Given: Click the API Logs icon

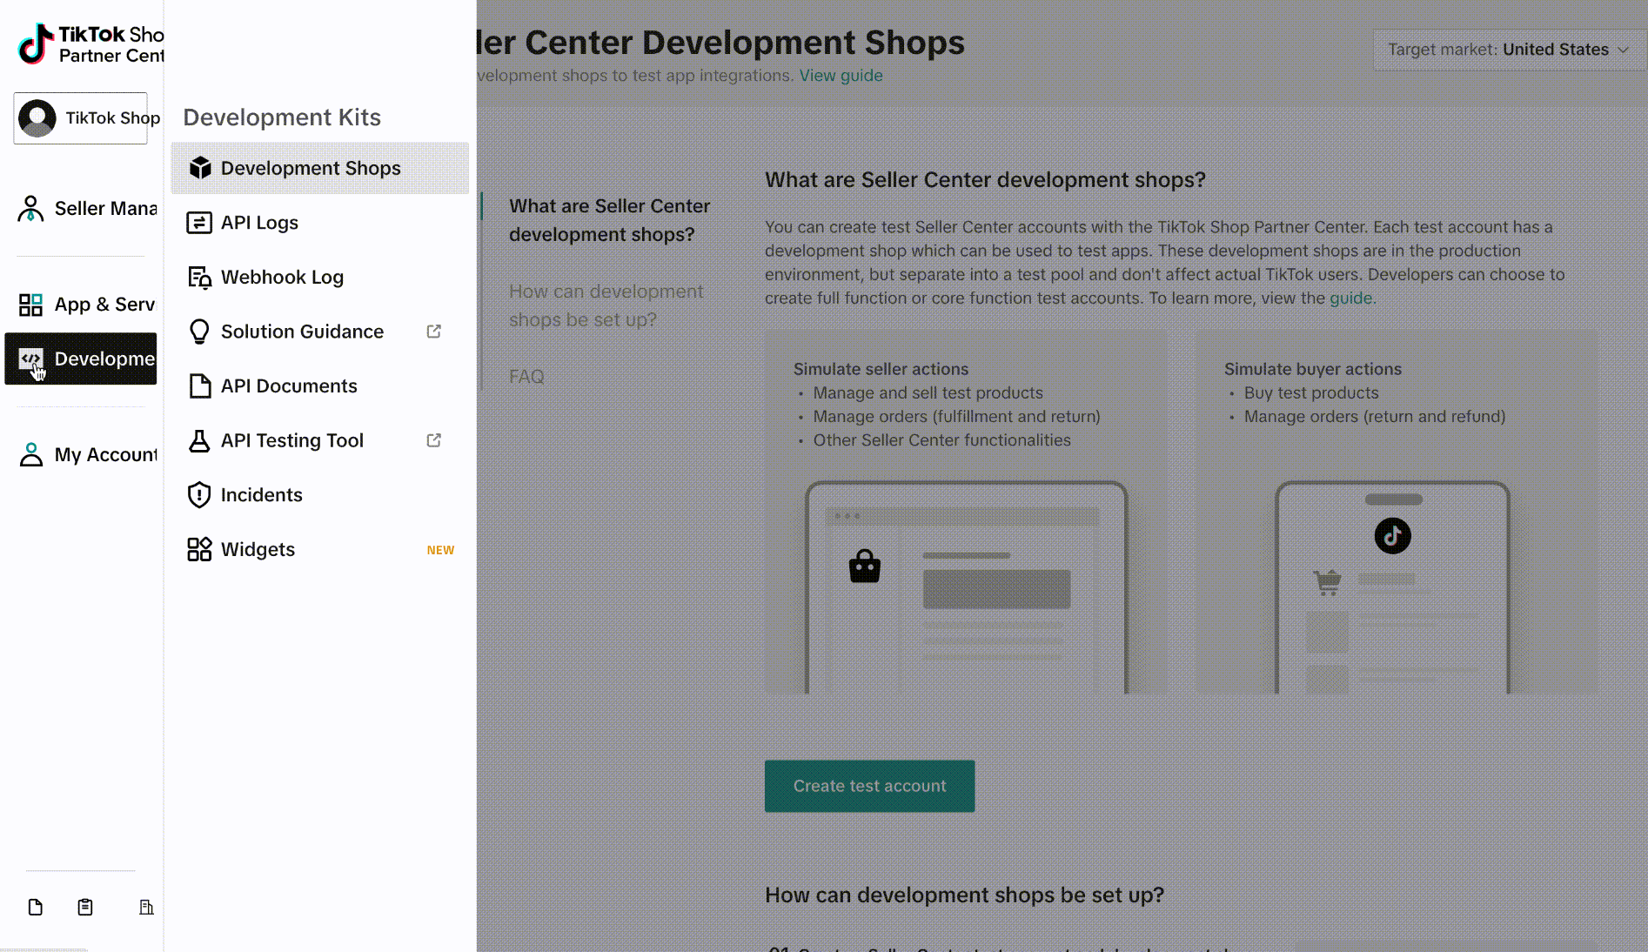Looking at the screenshot, I should click(199, 223).
